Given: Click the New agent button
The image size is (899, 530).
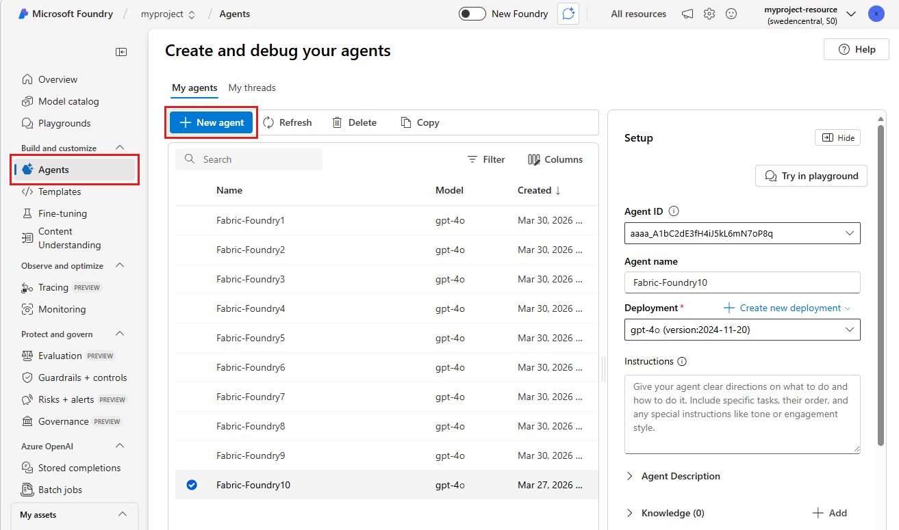Looking at the screenshot, I should click(x=212, y=122).
